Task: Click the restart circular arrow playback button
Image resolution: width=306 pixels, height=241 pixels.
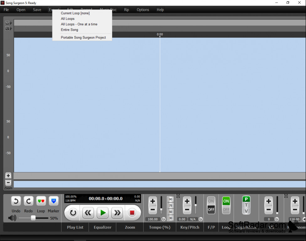Action: (x=73, y=212)
